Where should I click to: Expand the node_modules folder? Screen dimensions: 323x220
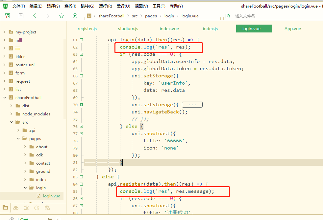click(x=11, y=114)
